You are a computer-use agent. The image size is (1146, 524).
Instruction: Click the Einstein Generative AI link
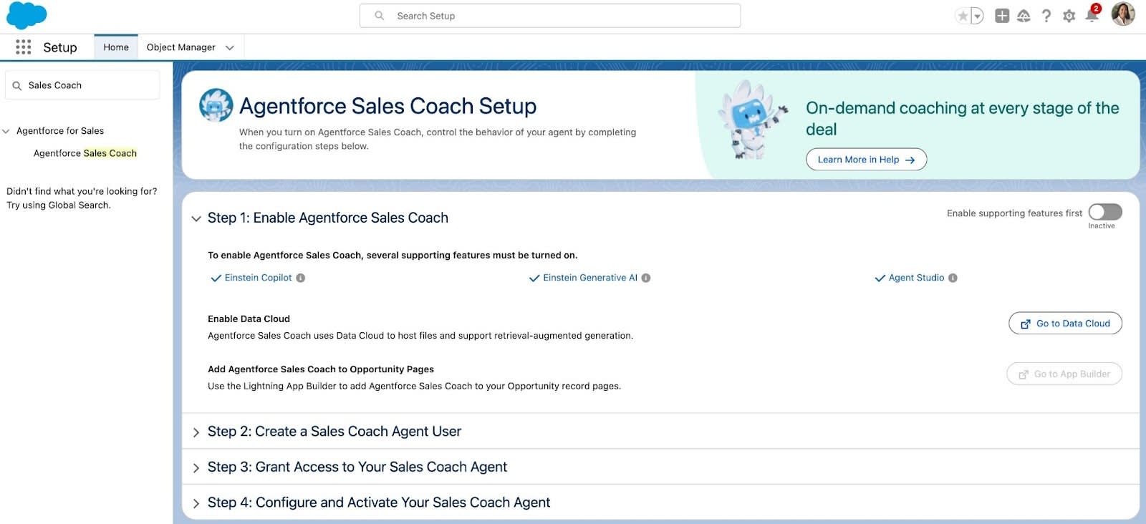(x=590, y=278)
